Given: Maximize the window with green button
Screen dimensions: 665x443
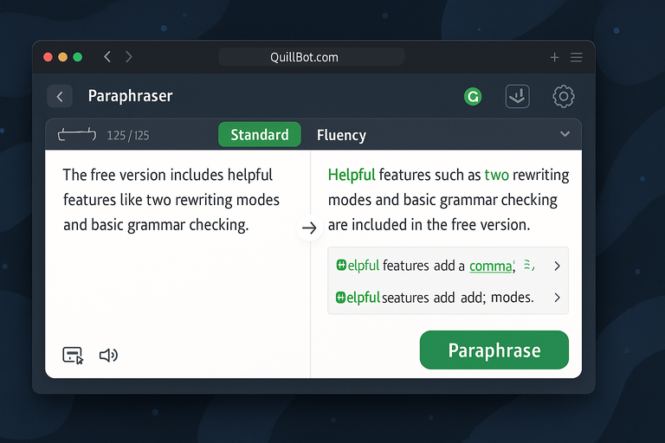Looking at the screenshot, I should point(78,57).
